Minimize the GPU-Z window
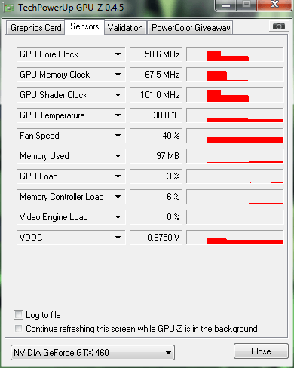This screenshot has height=368, width=294. [225, 5]
